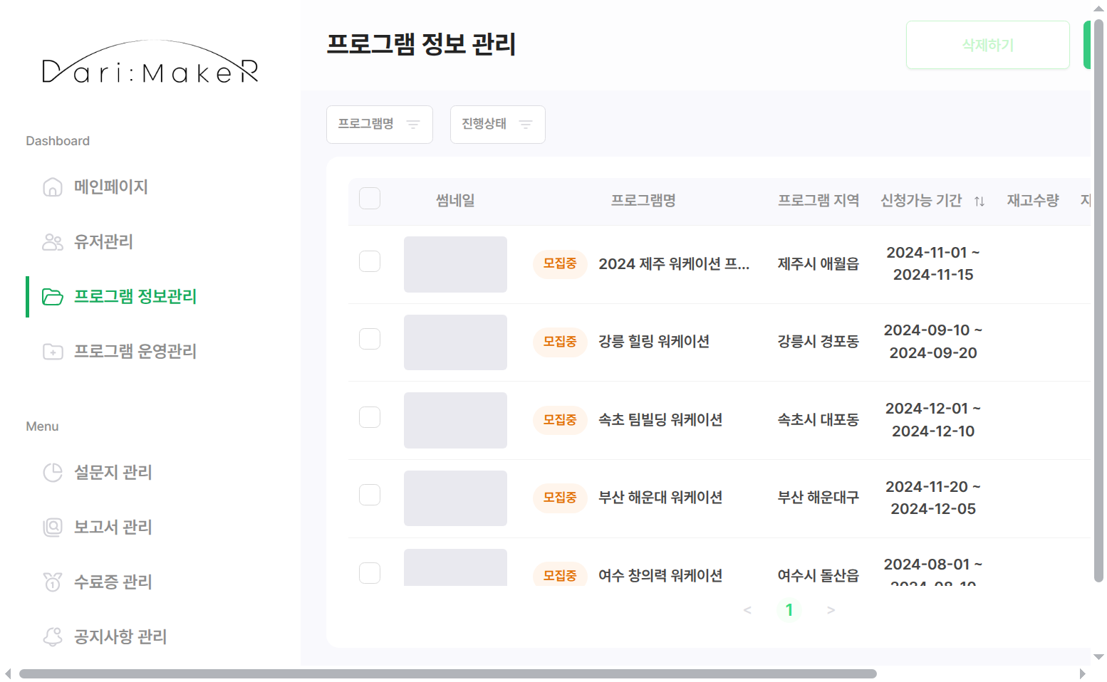
Task: Click the 모집중 badge for 2024 제주 워케이션
Action: 560,264
